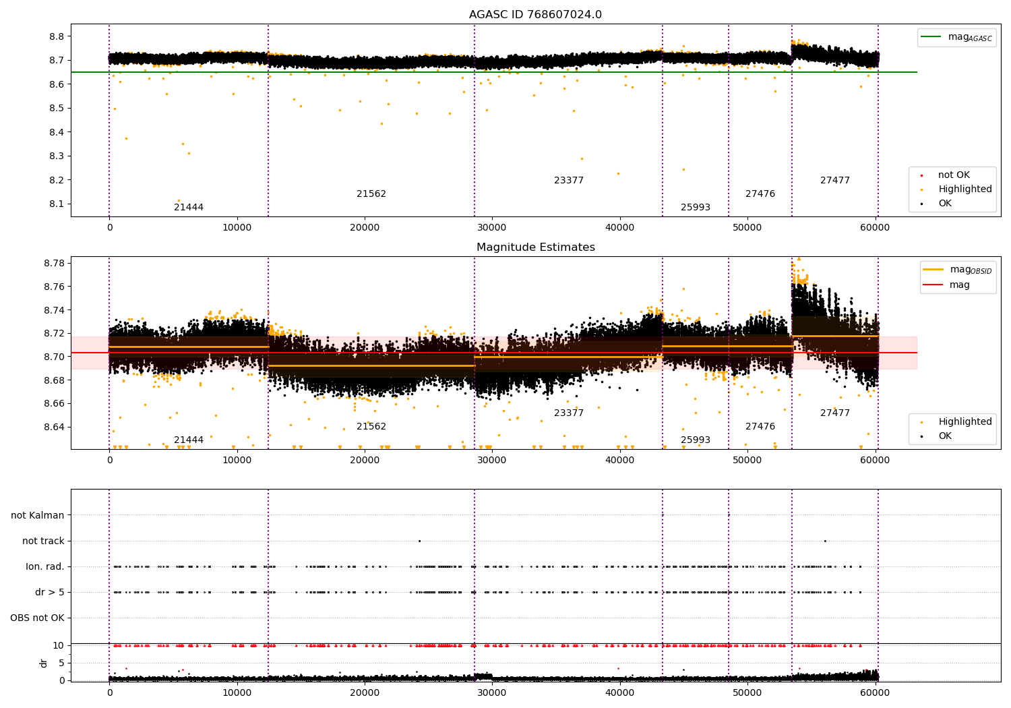The height and width of the screenshot is (708, 1011).
Task: Click y-tick 8.6 on top plot
Action: pyautogui.click(x=56, y=84)
